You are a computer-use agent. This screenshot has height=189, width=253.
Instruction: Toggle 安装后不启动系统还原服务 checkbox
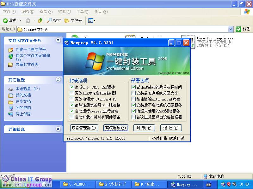[133, 105]
